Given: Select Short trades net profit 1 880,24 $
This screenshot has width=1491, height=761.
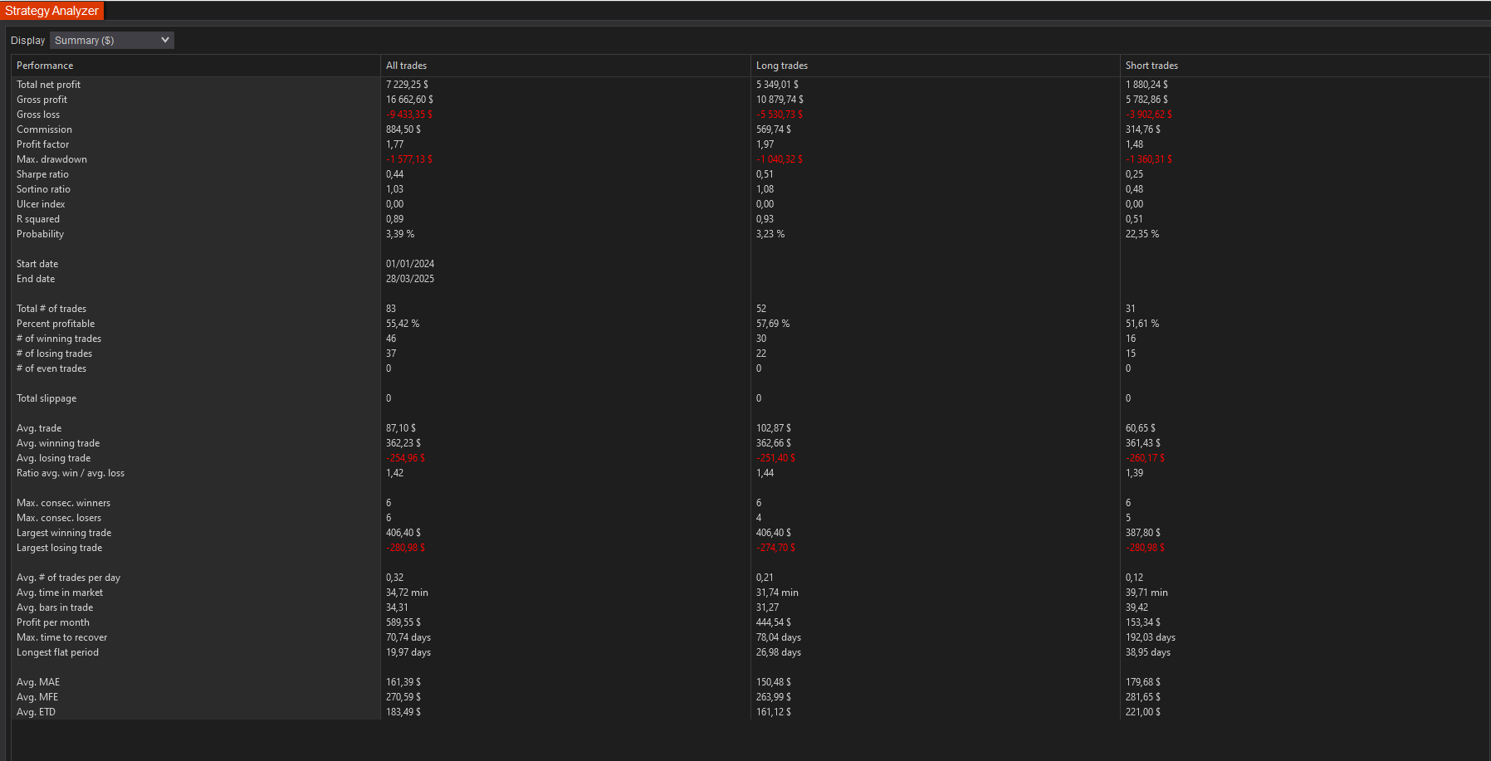Looking at the screenshot, I should click(x=1146, y=85).
